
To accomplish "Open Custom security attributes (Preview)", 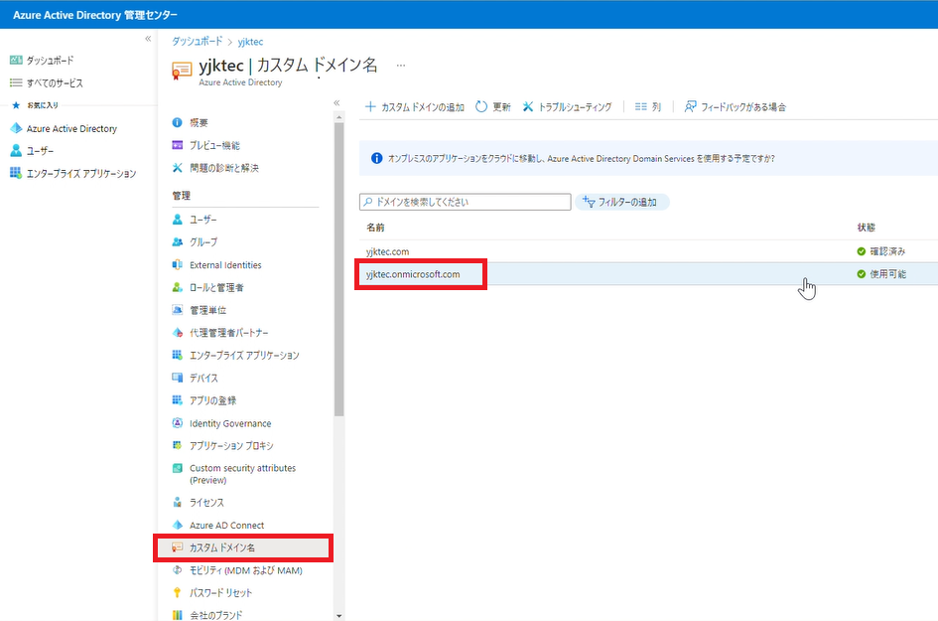I will [242, 474].
